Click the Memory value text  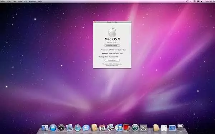[116, 53]
